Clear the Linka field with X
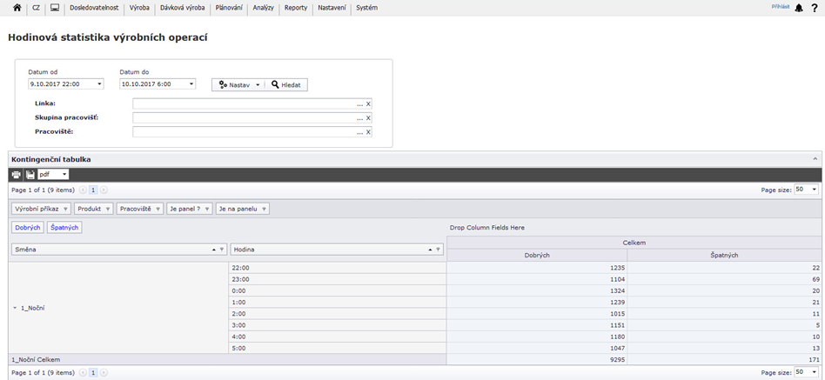The image size is (825, 380). [x=368, y=103]
